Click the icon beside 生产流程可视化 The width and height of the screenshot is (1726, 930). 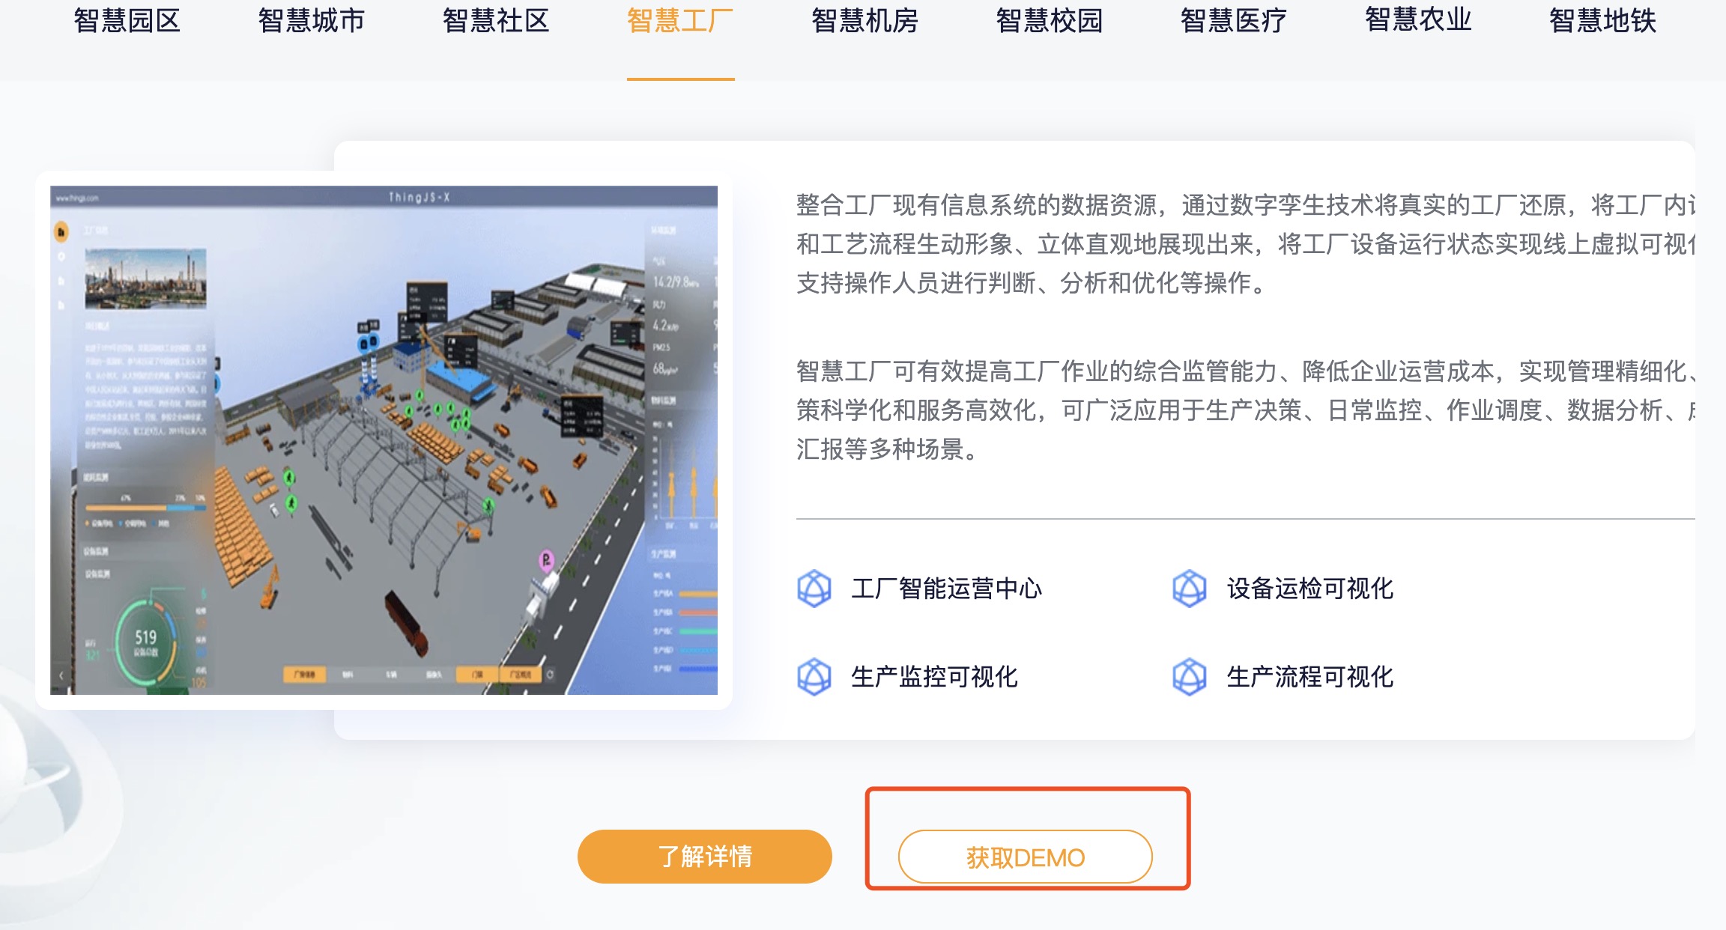tap(1189, 677)
